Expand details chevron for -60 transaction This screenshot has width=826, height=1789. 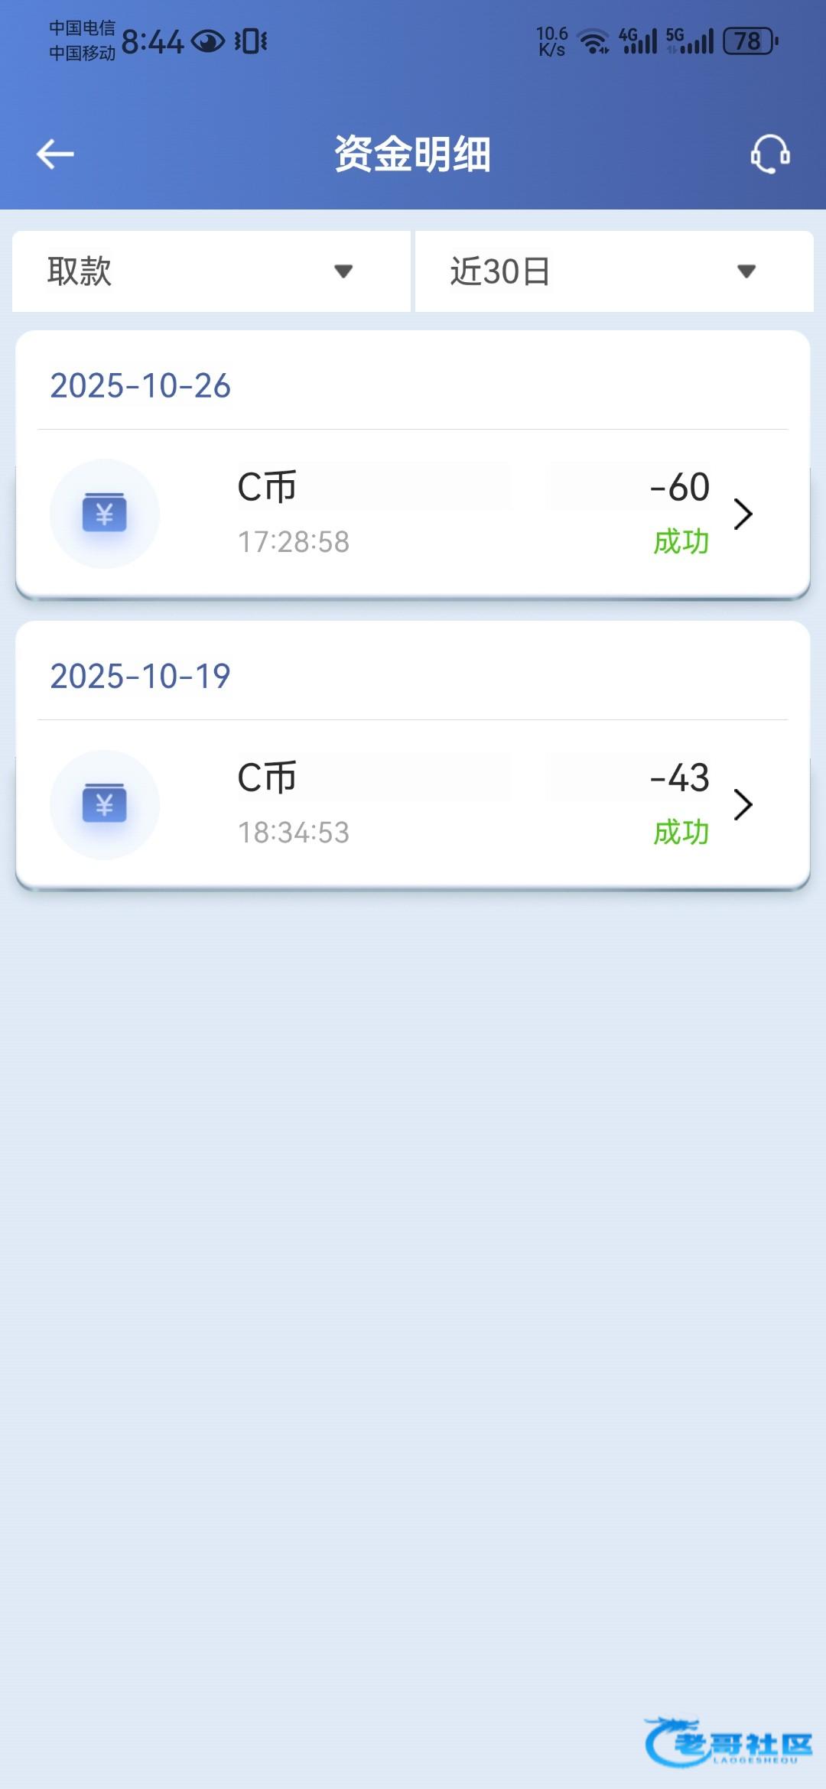click(x=743, y=514)
